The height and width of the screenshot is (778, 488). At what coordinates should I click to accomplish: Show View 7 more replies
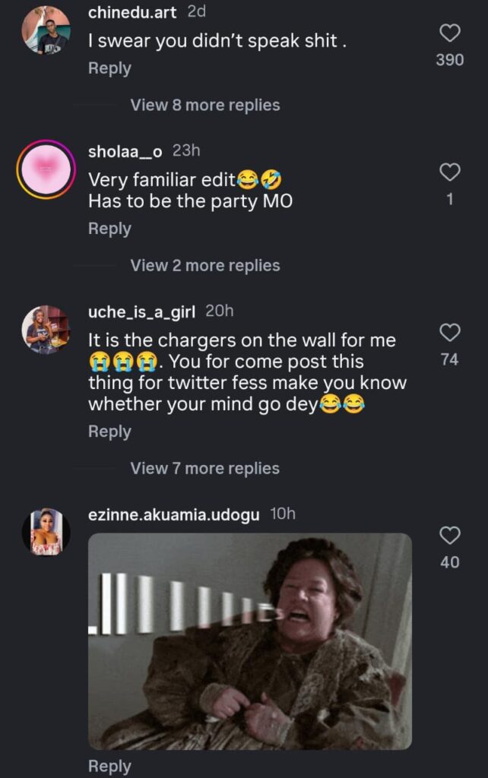(205, 468)
